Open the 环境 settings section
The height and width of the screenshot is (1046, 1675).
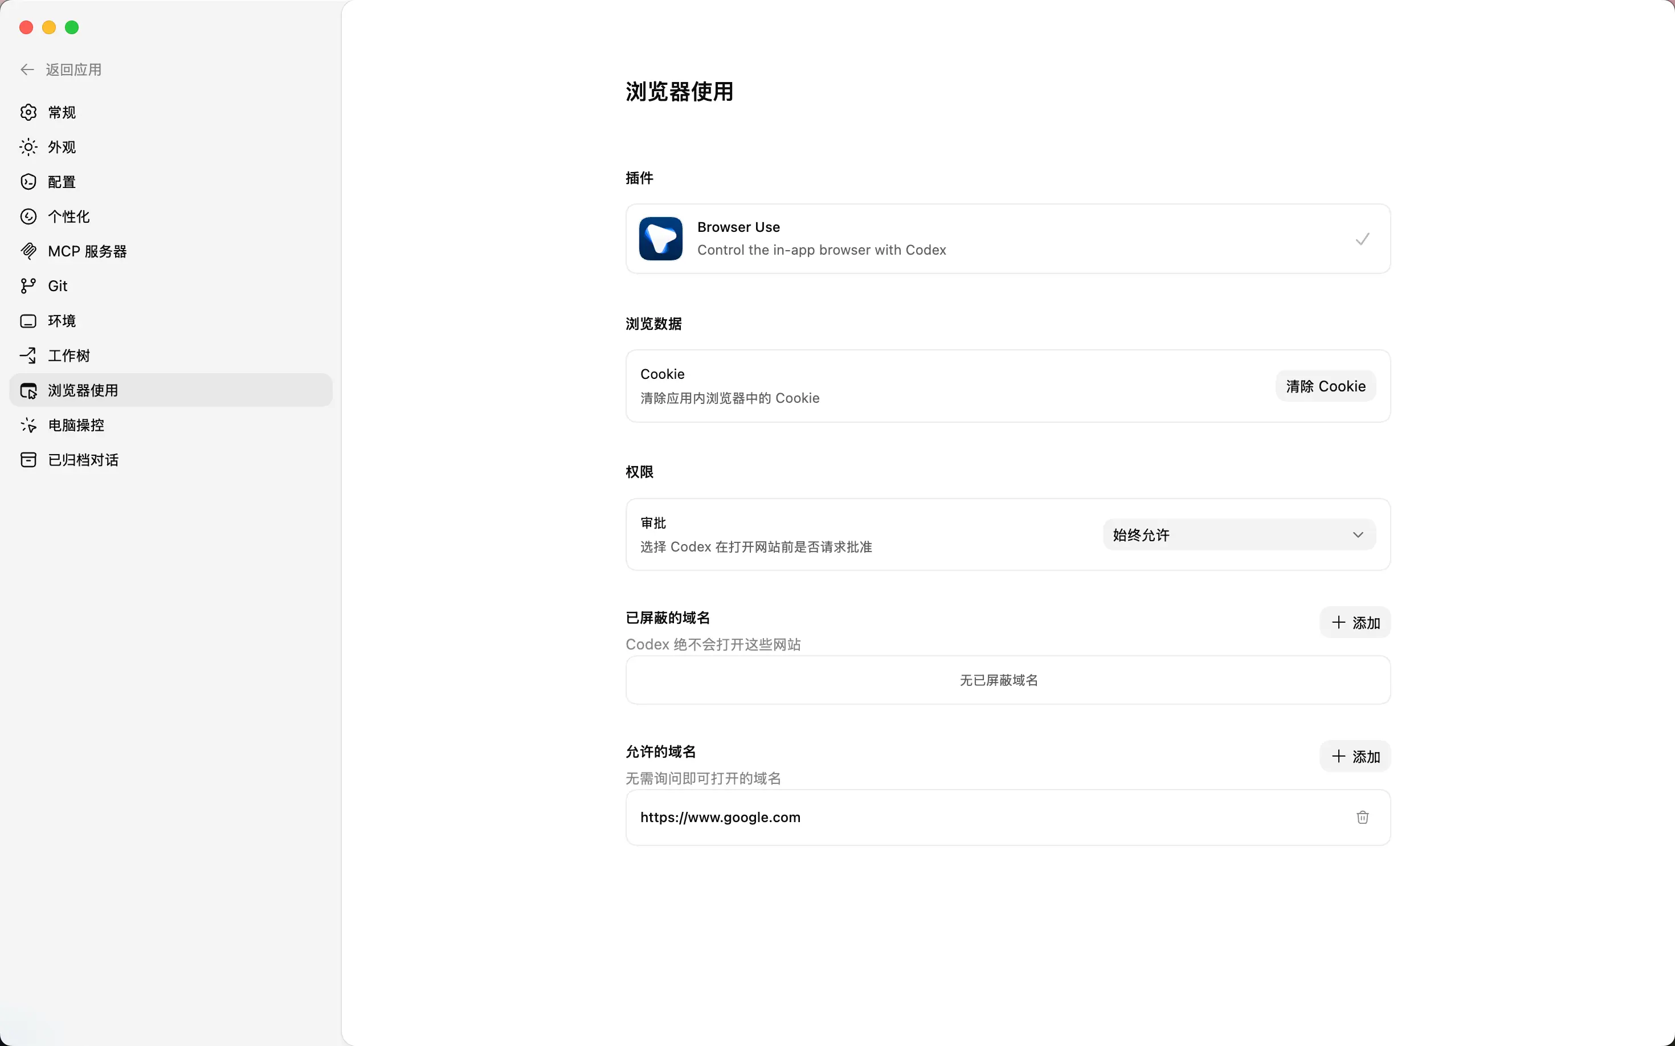62,321
